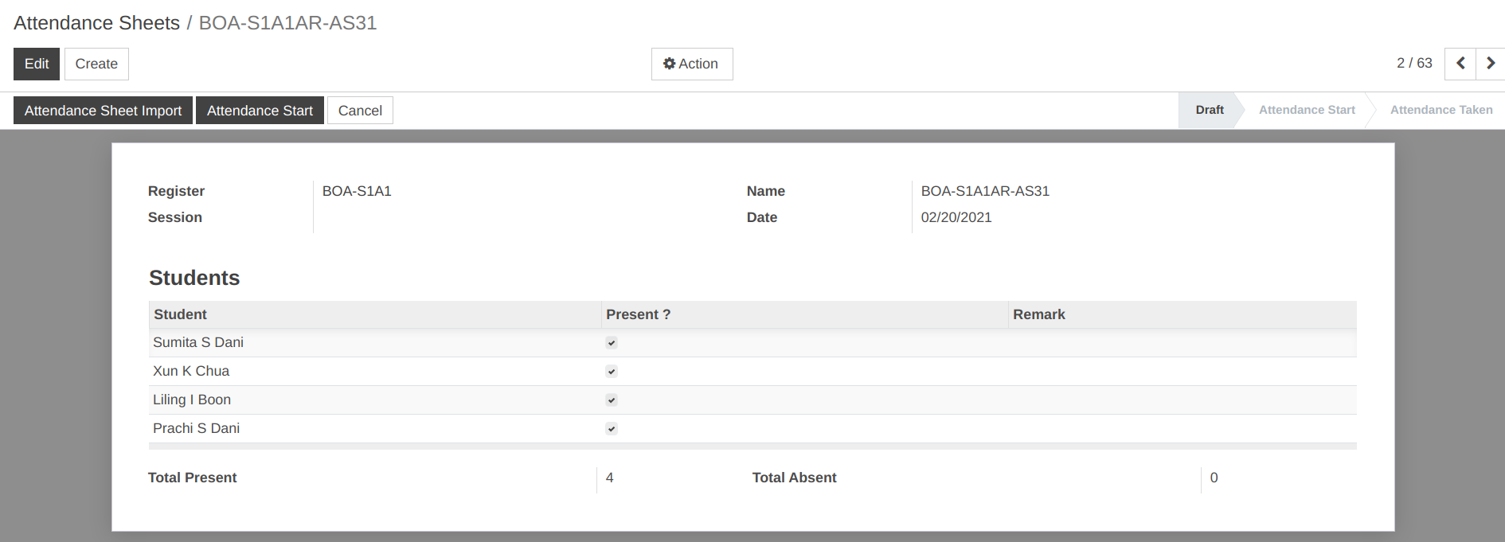
Task: Go to previous record arrow
Action: pos(1460,64)
